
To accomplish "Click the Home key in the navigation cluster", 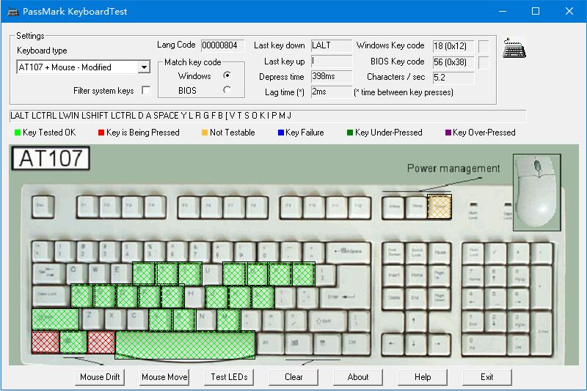I will click(416, 276).
